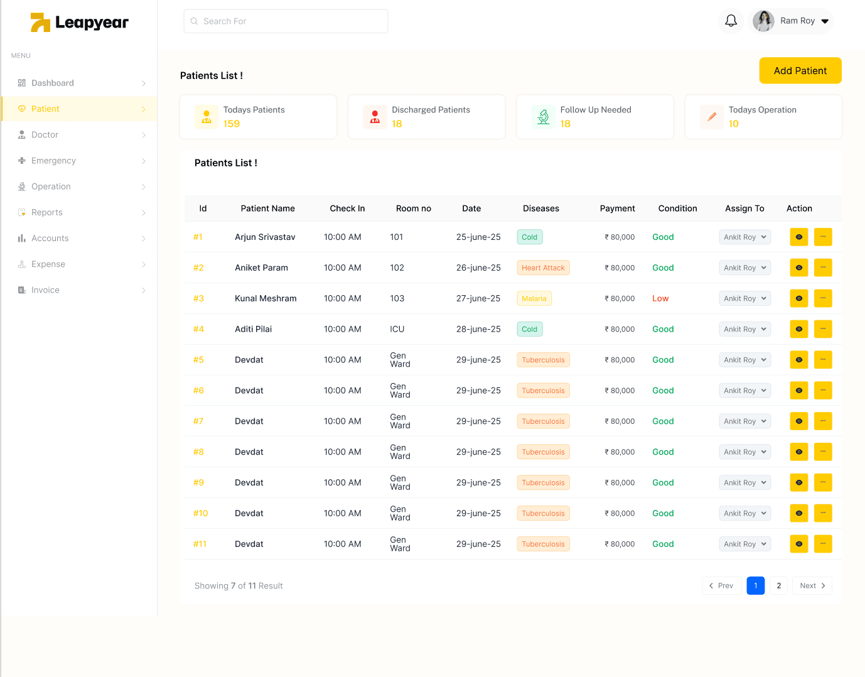Click the Follow Up Needed microscope icon
Image resolution: width=865 pixels, height=677 pixels.
coord(544,117)
